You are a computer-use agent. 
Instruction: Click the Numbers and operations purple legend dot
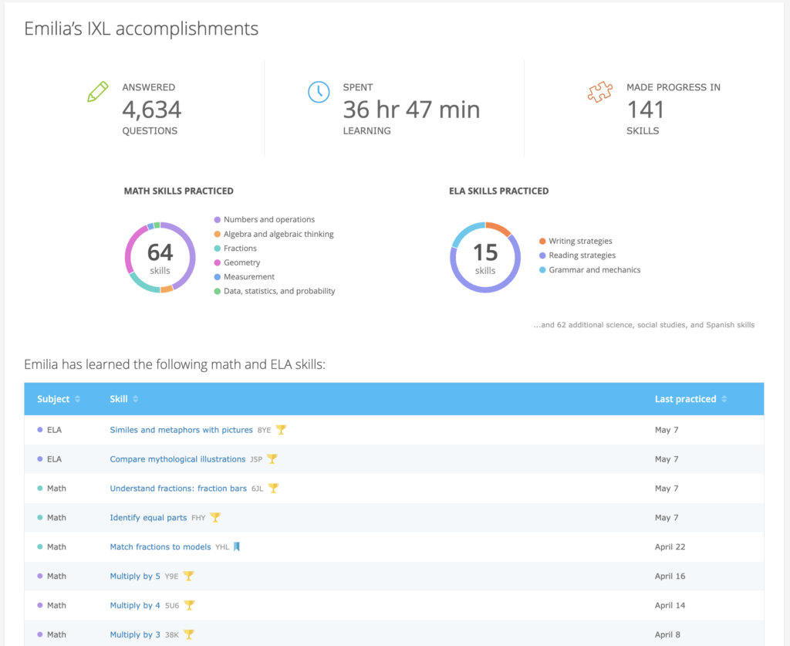pos(219,219)
